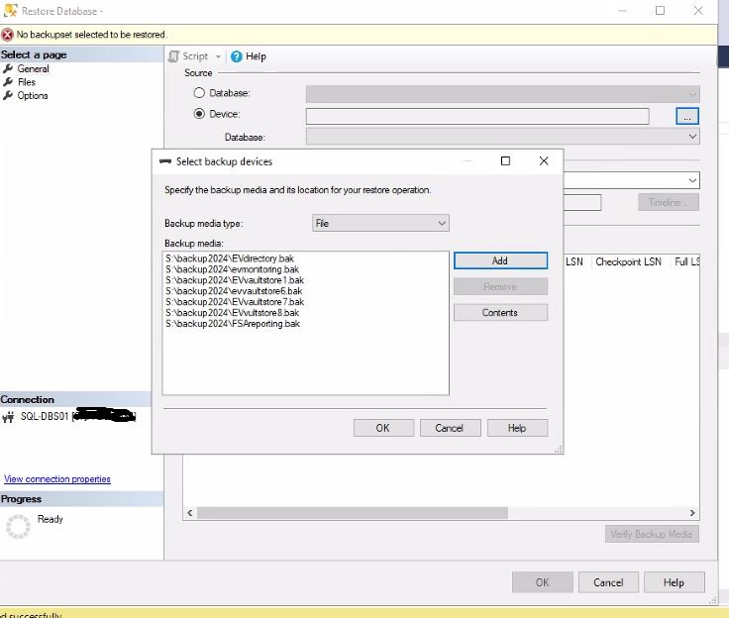The image size is (729, 618).
Task: Select FSAreporting.bak in the media list
Action: [x=233, y=324]
